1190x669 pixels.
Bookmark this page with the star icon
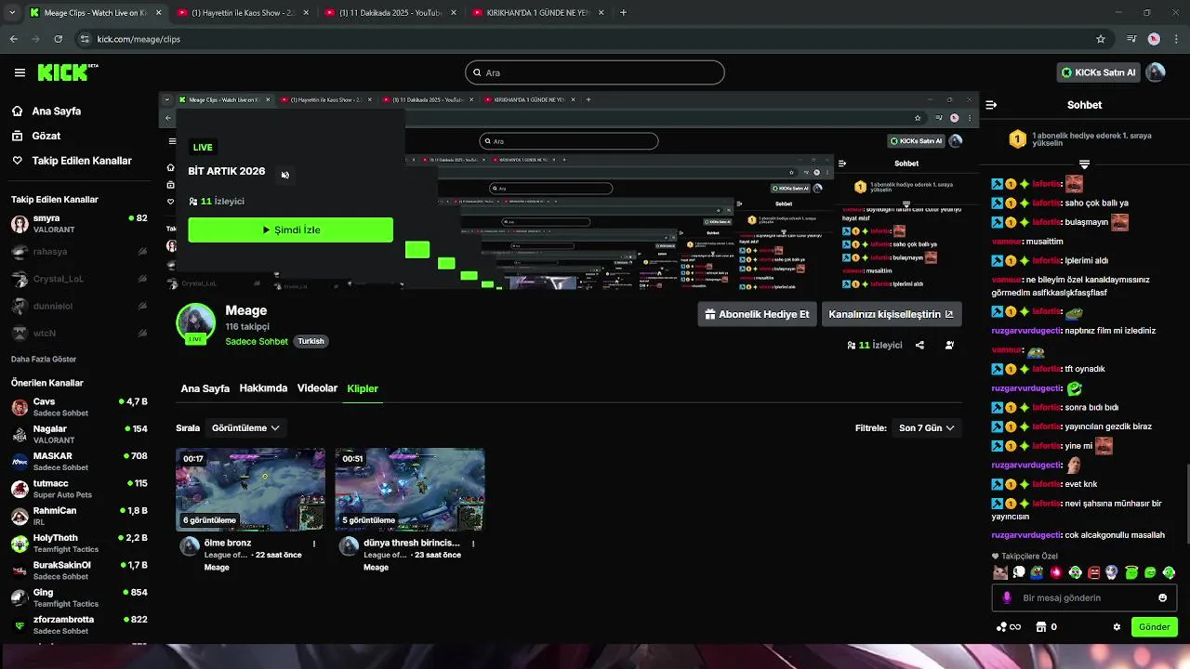pyautogui.click(x=1101, y=39)
